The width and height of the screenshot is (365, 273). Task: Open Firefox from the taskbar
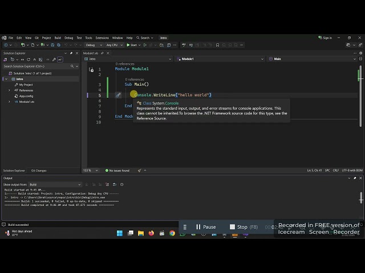pos(151,233)
